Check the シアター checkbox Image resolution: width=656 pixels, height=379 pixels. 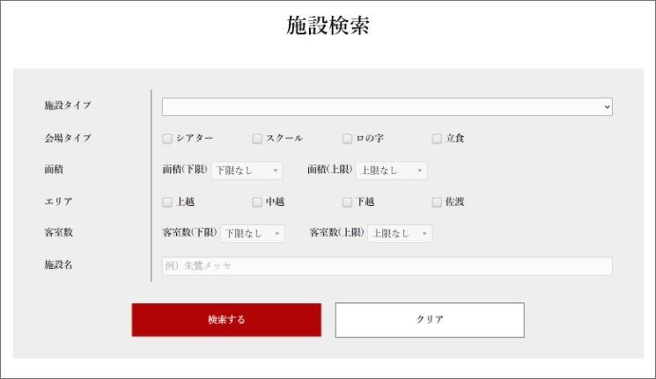167,138
